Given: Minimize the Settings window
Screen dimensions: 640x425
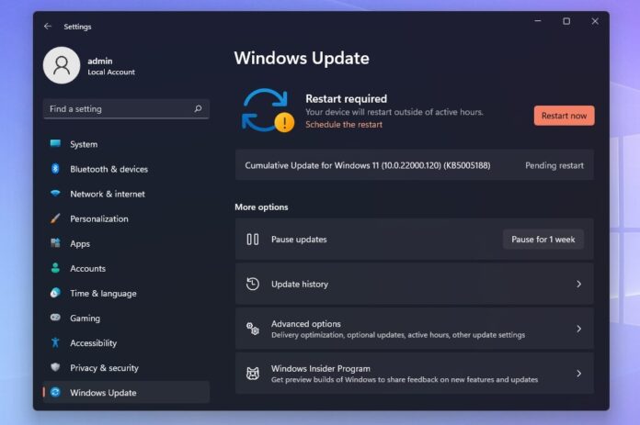Looking at the screenshot, I should click(538, 21).
